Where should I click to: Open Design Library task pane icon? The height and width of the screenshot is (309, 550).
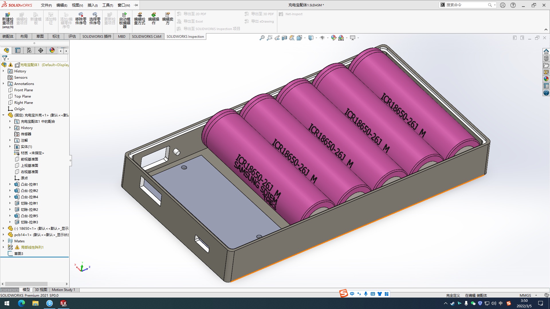point(546,58)
